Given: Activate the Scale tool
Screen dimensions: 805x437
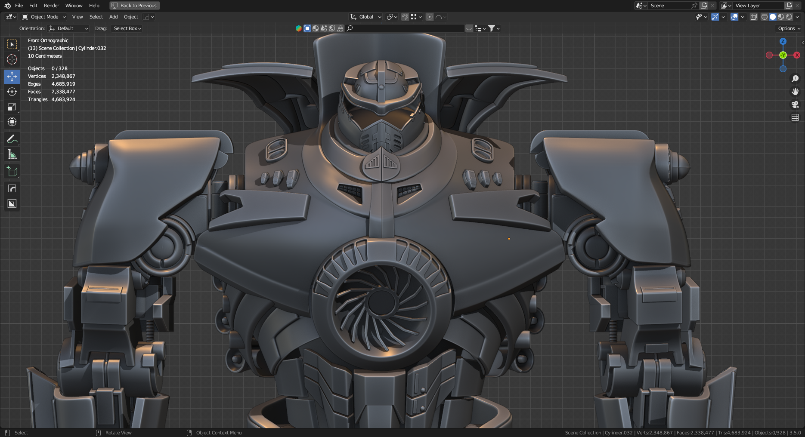Looking at the screenshot, I should click(x=12, y=107).
